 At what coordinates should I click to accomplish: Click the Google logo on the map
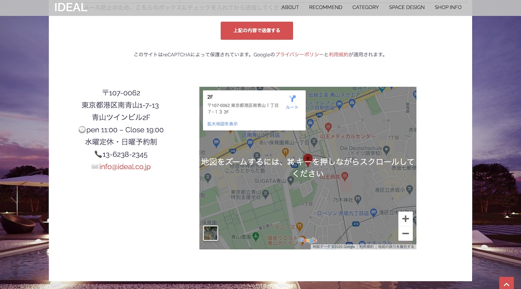coord(307,240)
